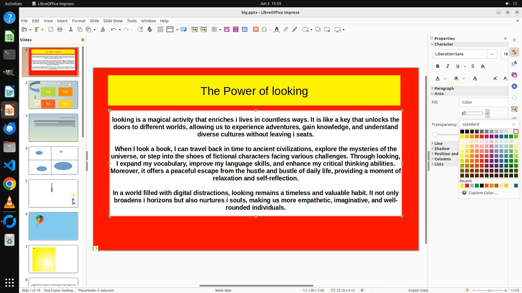
Task: Toggle Italic formatting in sidebar
Action: click(x=448, y=66)
